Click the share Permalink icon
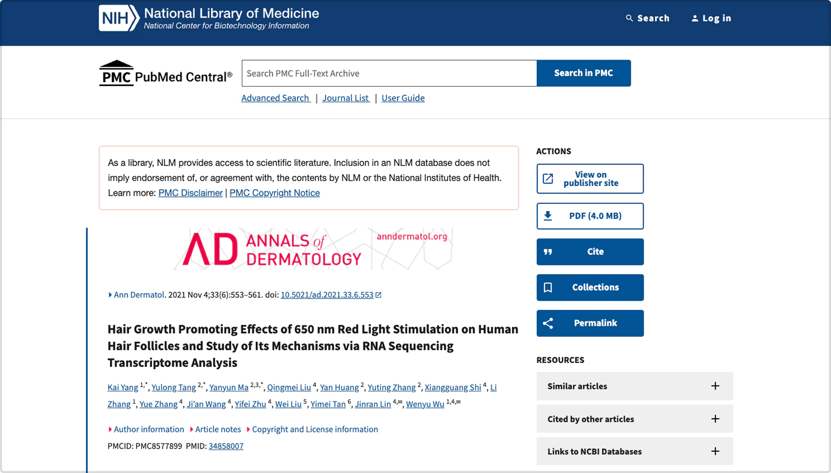The width and height of the screenshot is (831, 473). click(548, 323)
